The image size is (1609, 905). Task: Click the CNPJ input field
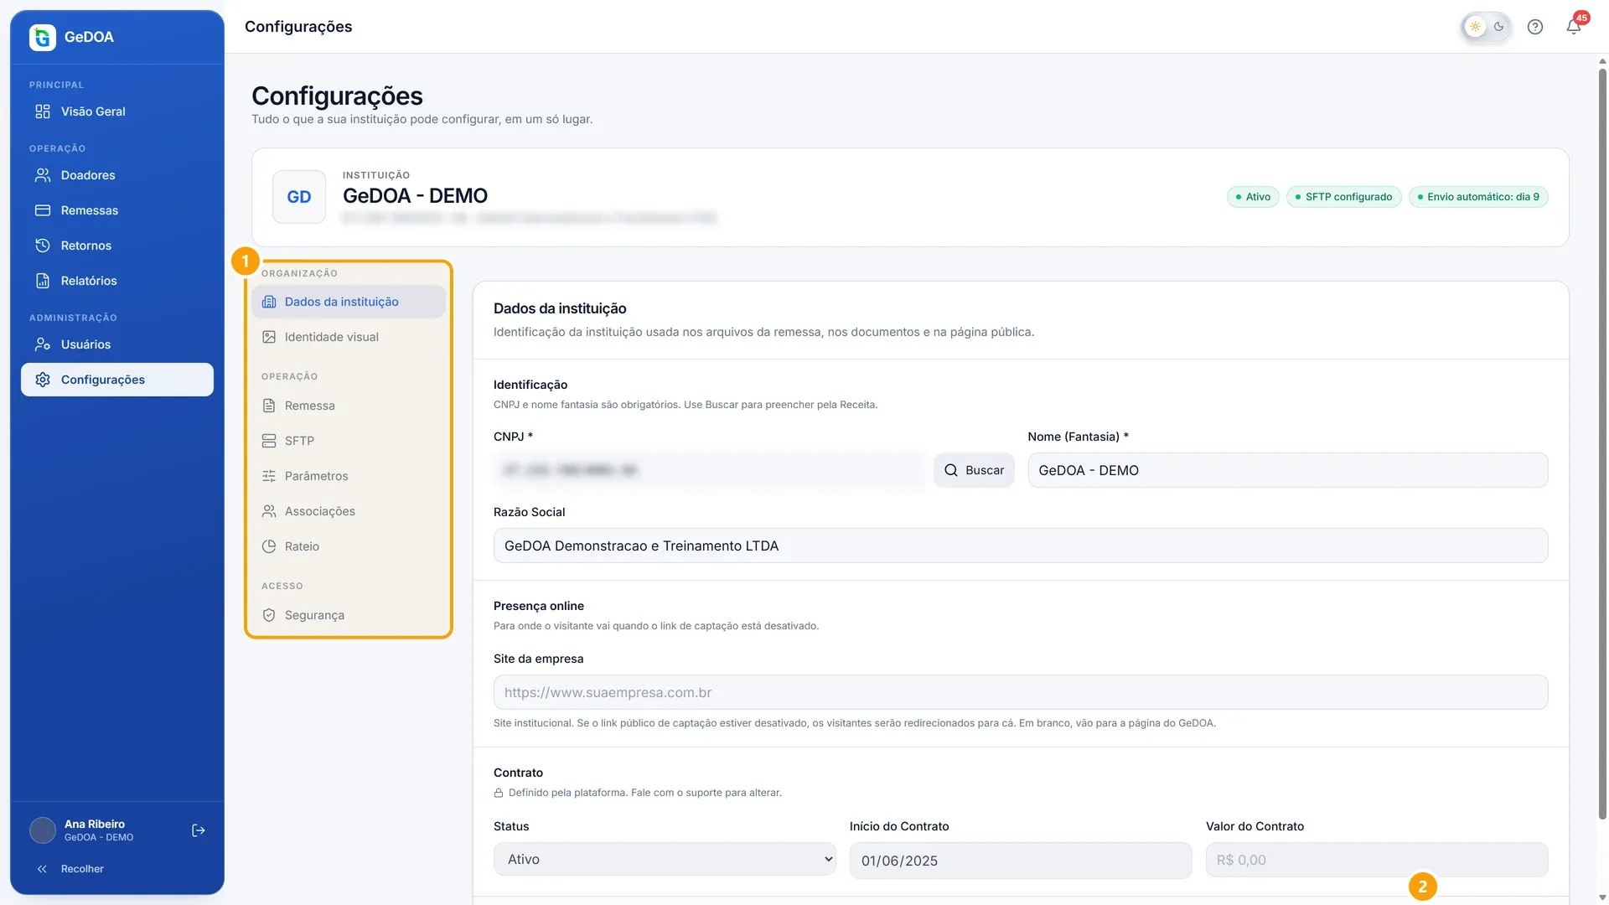711,470
